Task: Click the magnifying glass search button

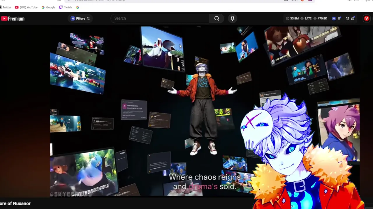Action: [217, 18]
